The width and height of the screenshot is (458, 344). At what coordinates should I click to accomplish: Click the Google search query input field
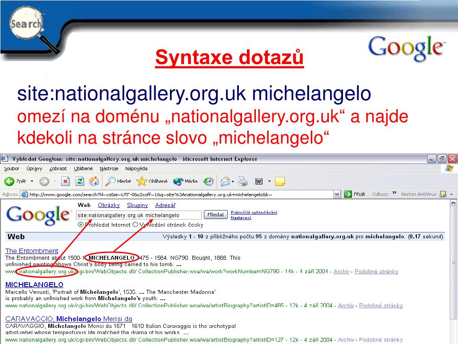coord(139,215)
